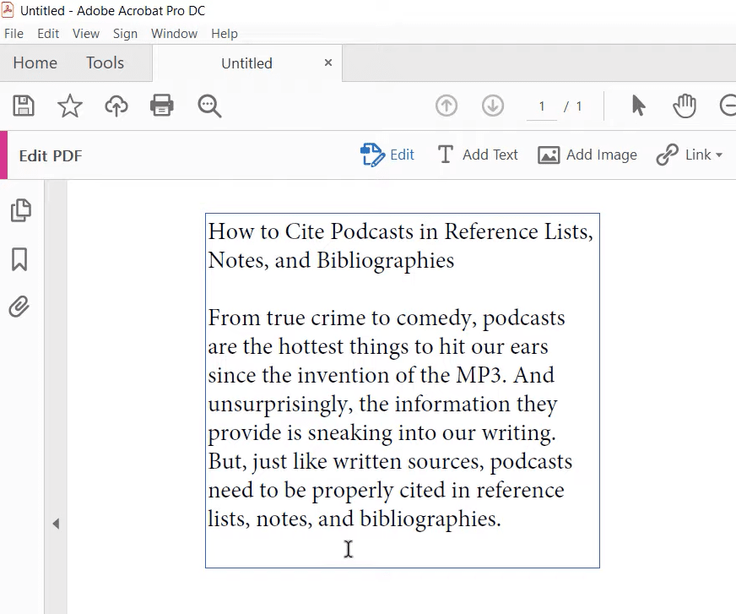Image resolution: width=736 pixels, height=614 pixels.
Task: Open the Bookmarks panel
Action: coord(20,260)
